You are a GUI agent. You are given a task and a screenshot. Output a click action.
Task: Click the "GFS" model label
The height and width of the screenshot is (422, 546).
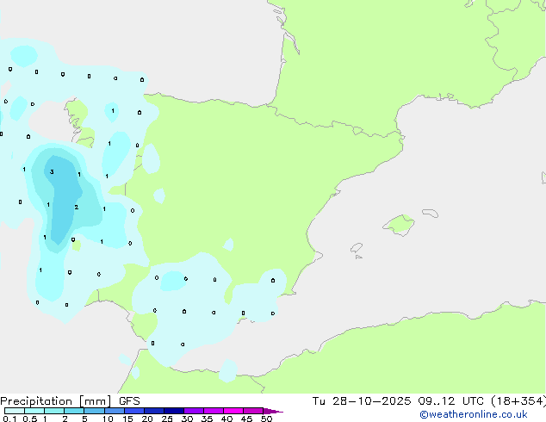coord(129,401)
